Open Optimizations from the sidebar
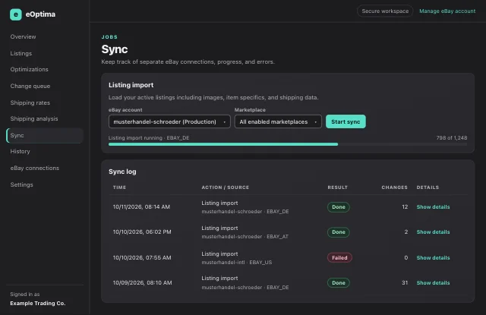The width and height of the screenshot is (486, 315). (29, 69)
